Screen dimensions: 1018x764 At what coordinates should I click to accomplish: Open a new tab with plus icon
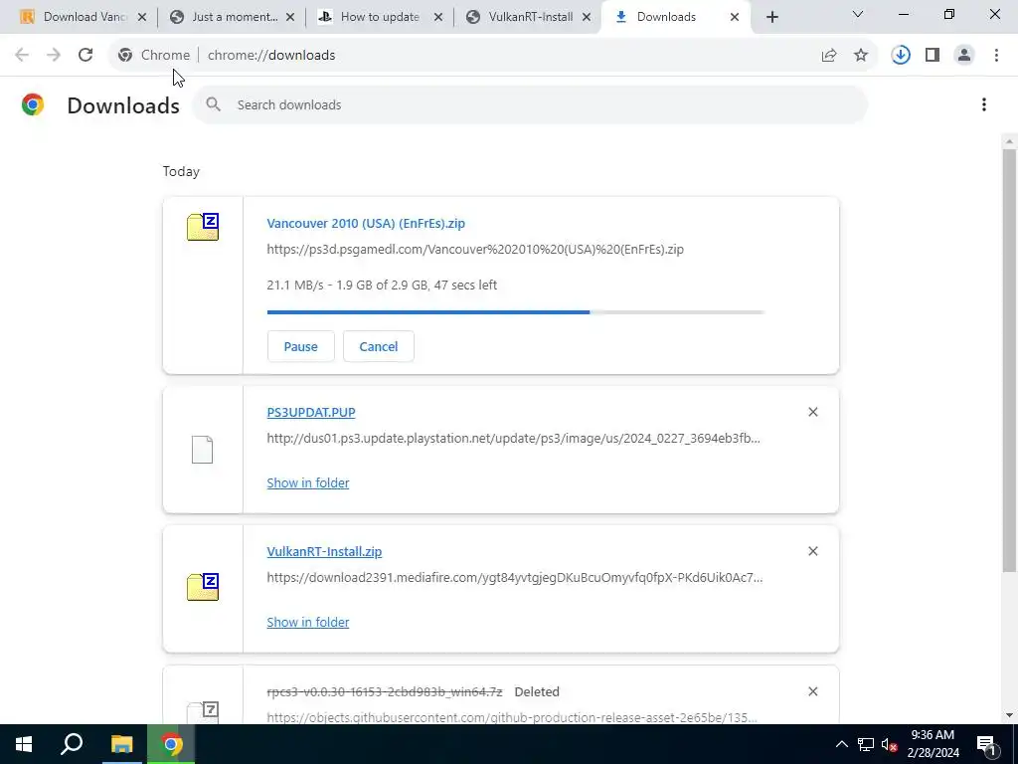point(771,18)
